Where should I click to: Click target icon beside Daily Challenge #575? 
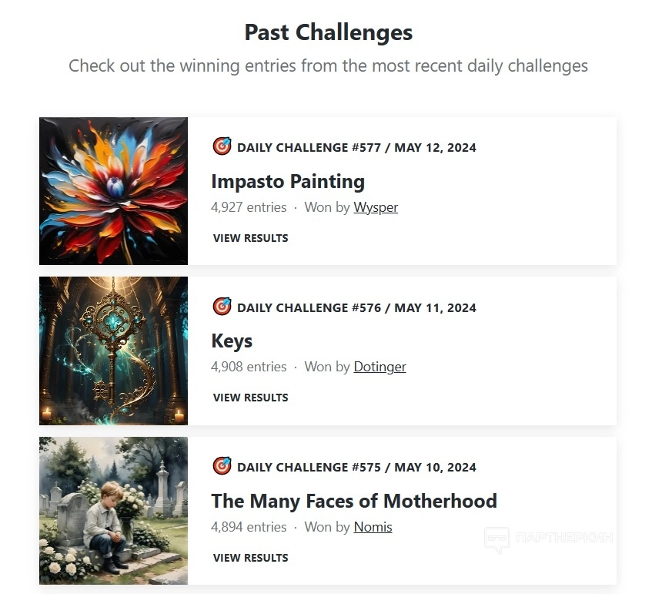click(x=222, y=466)
